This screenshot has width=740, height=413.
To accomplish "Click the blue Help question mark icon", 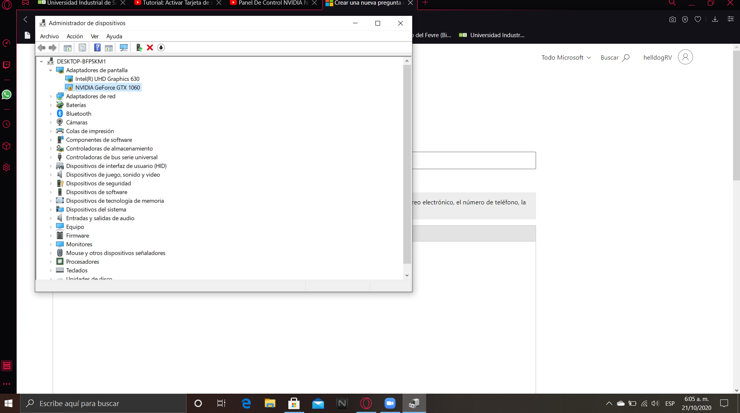I will pyautogui.click(x=98, y=48).
